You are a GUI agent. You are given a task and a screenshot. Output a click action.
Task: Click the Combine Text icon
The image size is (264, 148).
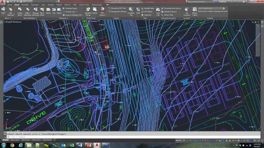tap(131, 9)
